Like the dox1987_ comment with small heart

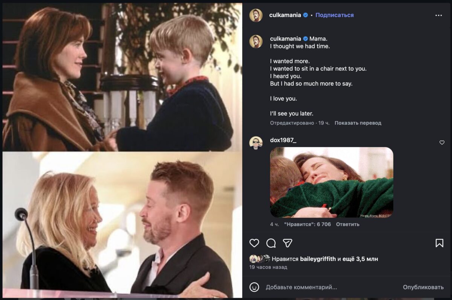click(442, 142)
